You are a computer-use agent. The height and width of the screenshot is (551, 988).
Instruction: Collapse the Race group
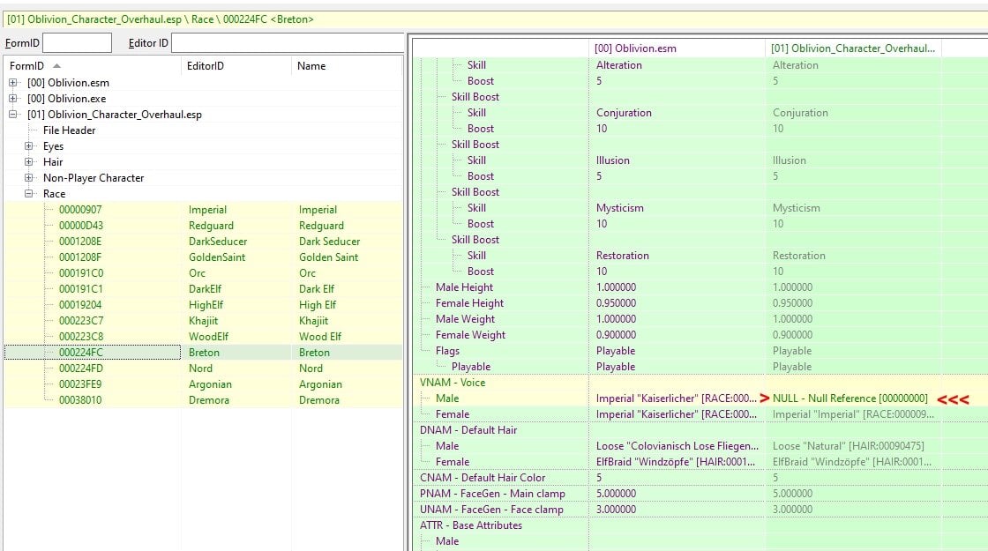tap(28, 193)
